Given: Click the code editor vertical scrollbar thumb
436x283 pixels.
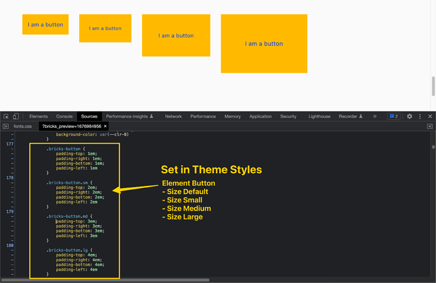Looking at the screenshot, I should click(x=433, y=147).
